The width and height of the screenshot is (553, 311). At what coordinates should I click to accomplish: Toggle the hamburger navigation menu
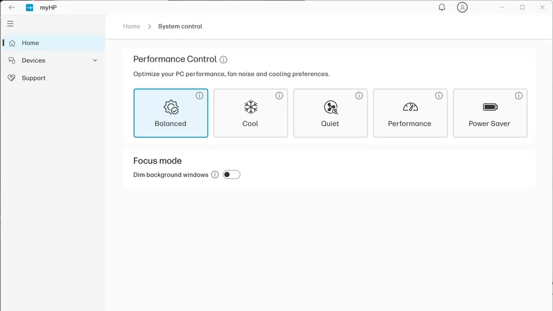click(10, 24)
